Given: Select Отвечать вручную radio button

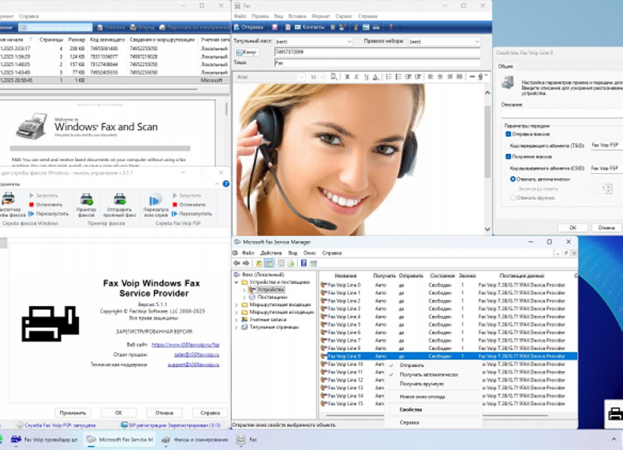Looking at the screenshot, I should coord(513,198).
